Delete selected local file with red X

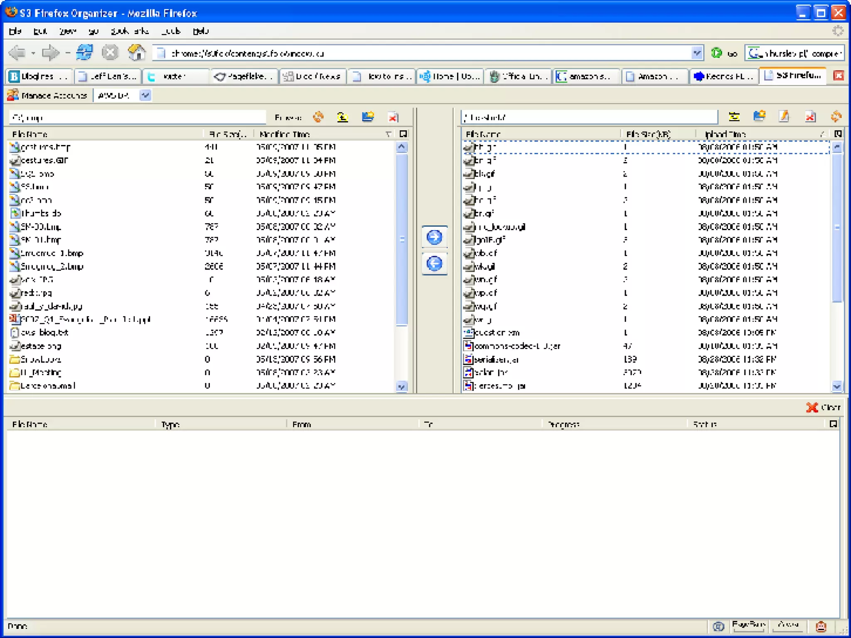point(393,118)
